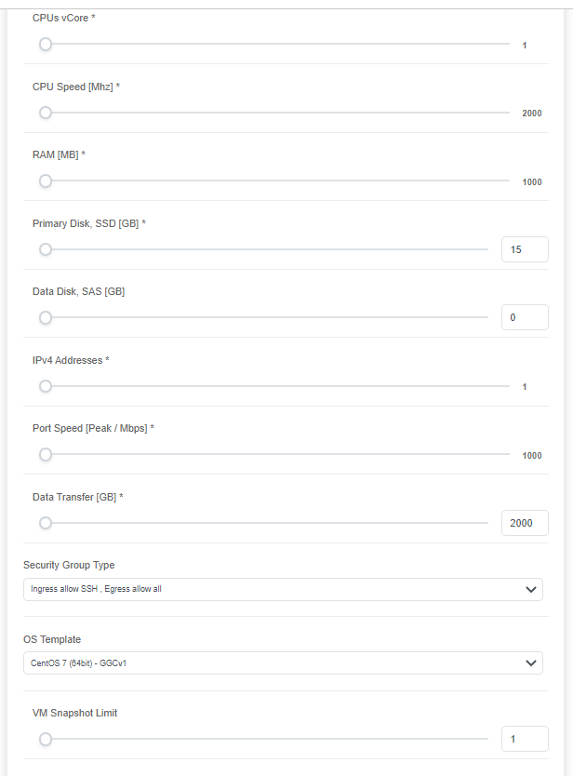Focus the Primary Disk value field showing 15
The height and width of the screenshot is (776, 573).
tap(524, 249)
